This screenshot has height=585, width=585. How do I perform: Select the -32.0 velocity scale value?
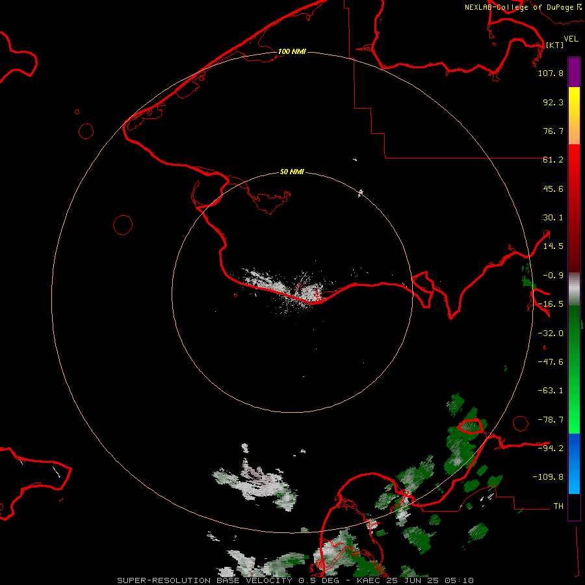tap(551, 333)
